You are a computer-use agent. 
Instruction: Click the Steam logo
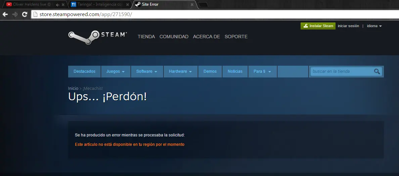[97, 37]
